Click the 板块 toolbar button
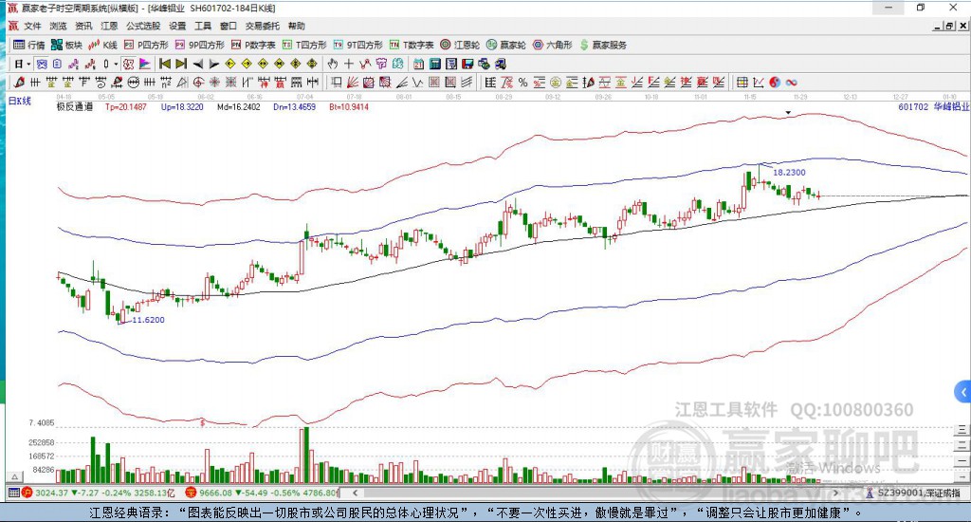The height and width of the screenshot is (522, 971). 67,45
